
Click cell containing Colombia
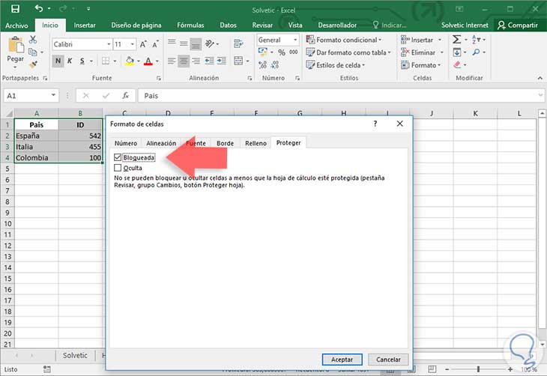(36, 157)
